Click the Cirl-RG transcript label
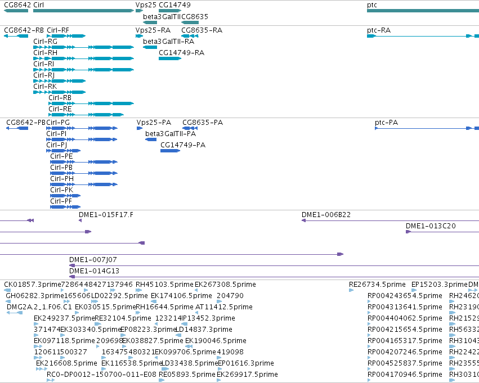 click(45, 42)
